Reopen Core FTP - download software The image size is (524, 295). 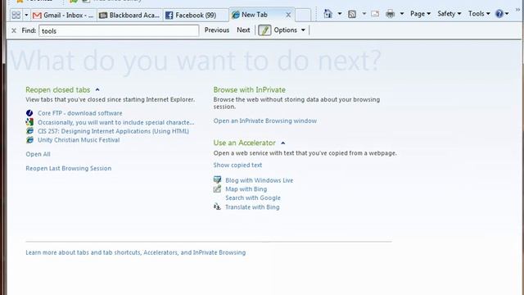(80, 113)
